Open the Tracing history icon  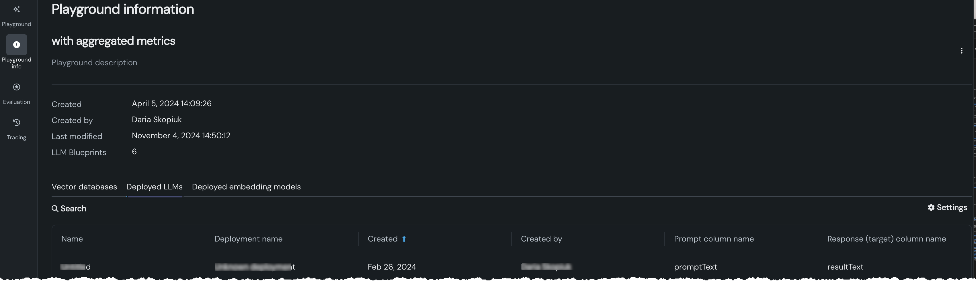17,122
